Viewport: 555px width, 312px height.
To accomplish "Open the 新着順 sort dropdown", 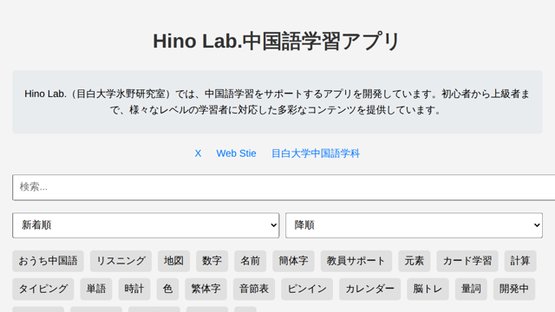I will click(146, 225).
